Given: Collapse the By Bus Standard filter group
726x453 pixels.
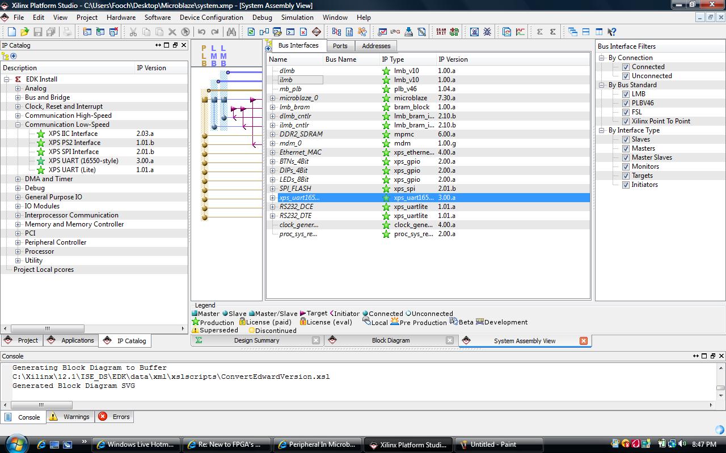Looking at the screenshot, I should tap(602, 85).
